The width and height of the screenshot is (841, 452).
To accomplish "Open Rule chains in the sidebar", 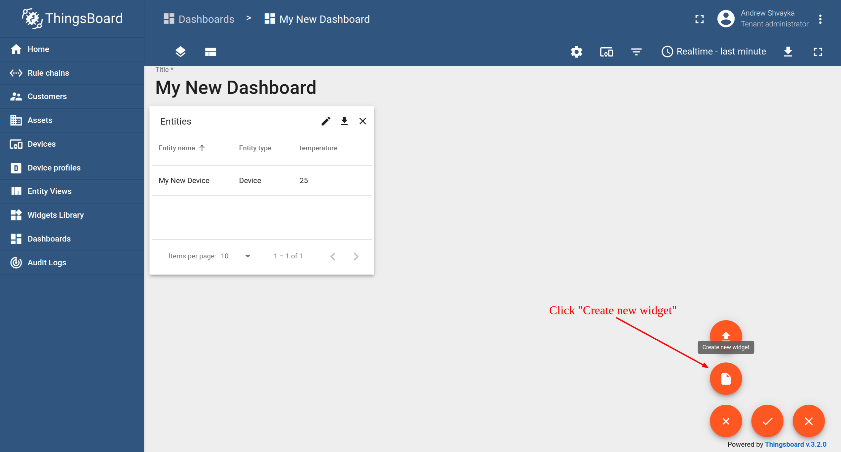I will click(72, 73).
